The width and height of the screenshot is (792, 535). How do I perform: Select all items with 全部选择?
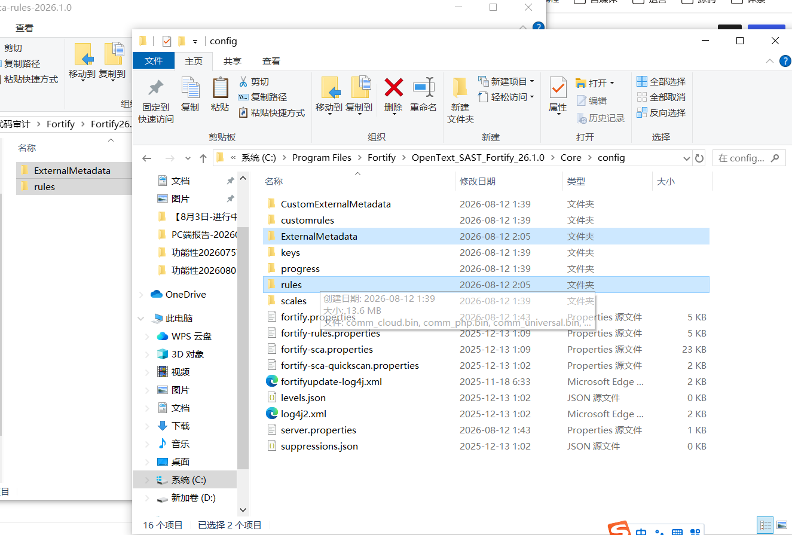tap(661, 81)
